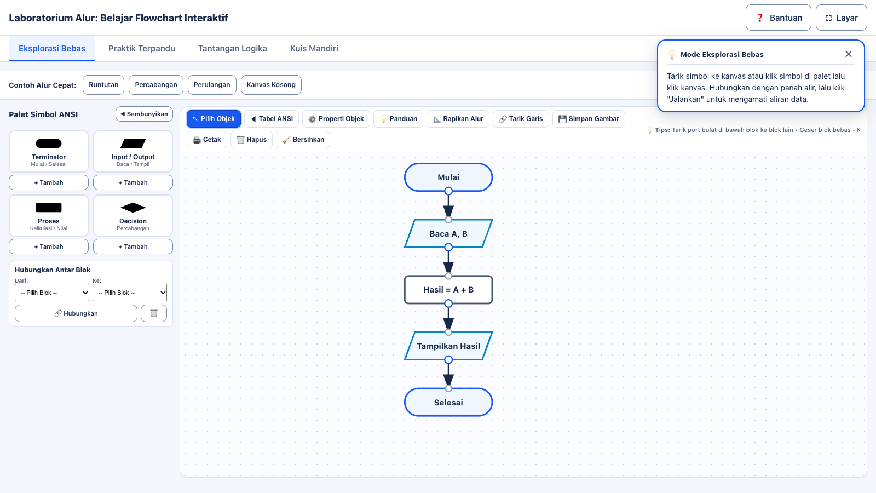Add a Decision block with Tambah
876x493 pixels.
coord(133,246)
